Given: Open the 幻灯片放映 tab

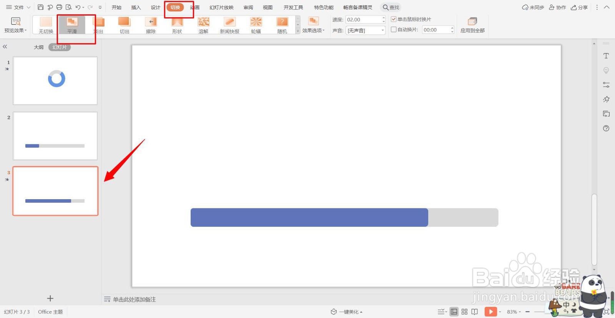Looking at the screenshot, I should point(221,7).
